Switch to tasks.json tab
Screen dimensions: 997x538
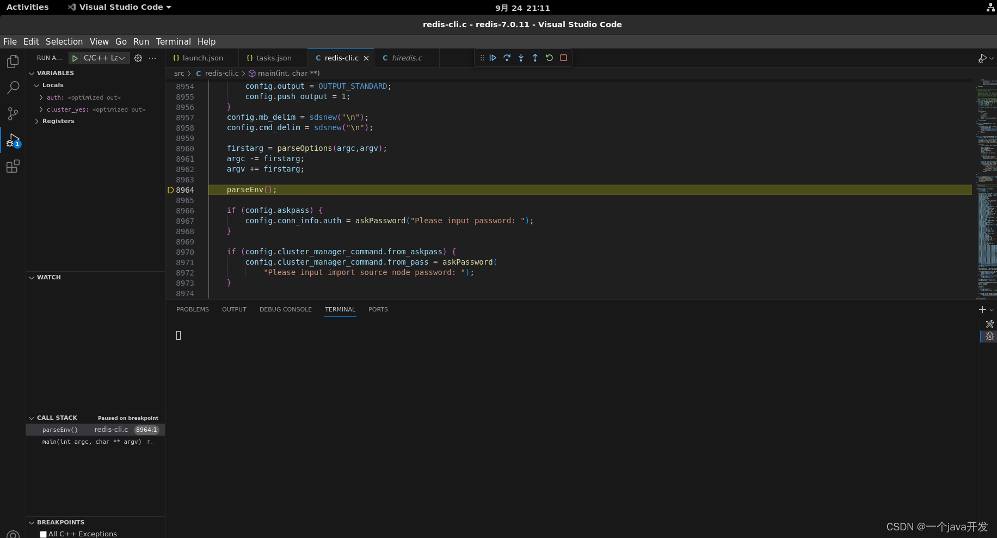click(273, 58)
